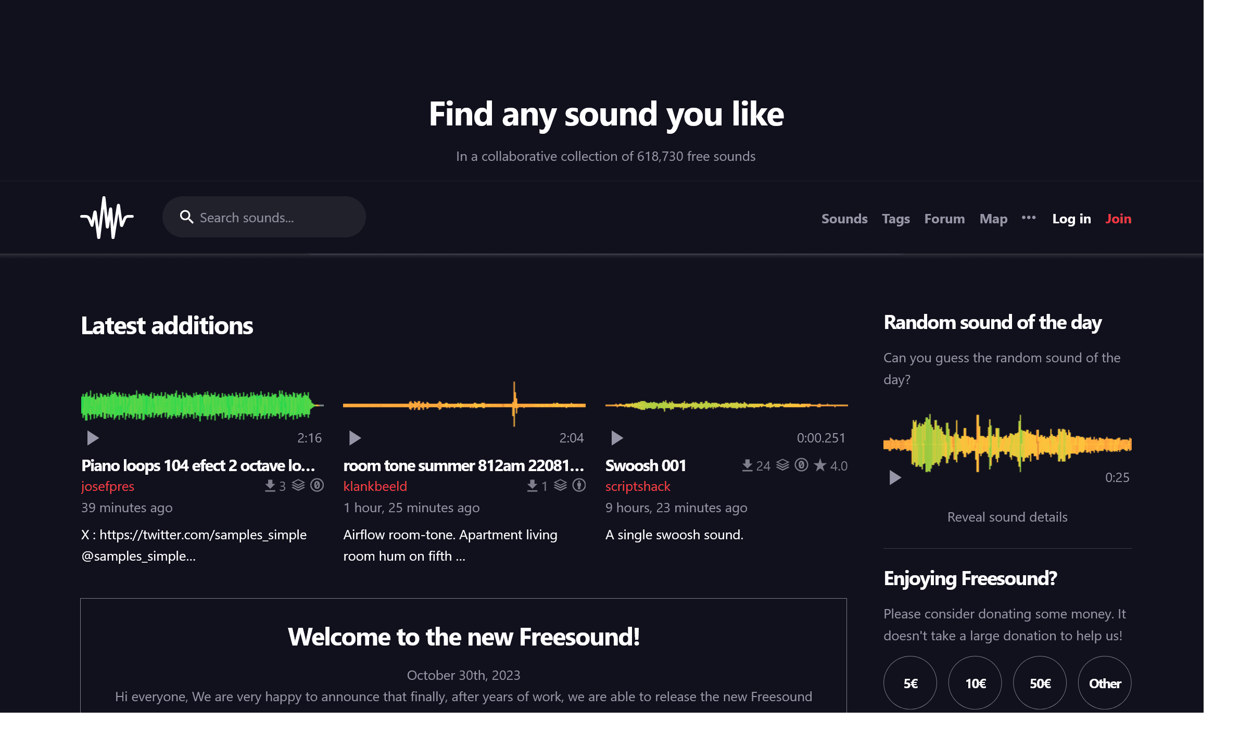
Task: Seek within the orange room tone waveform
Action: pyautogui.click(x=464, y=405)
